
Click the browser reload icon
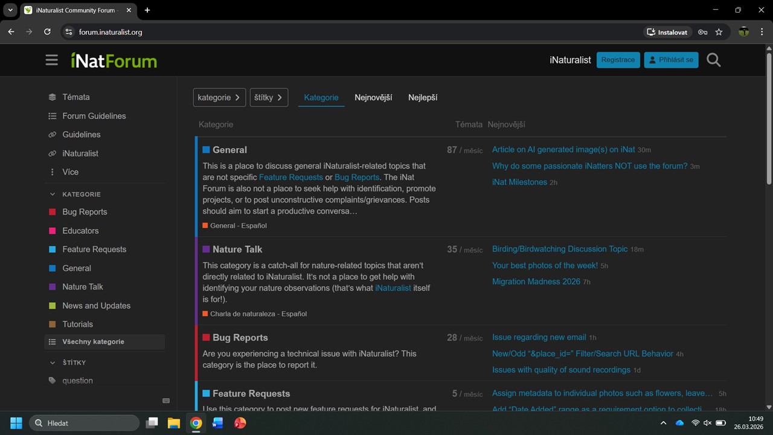click(x=47, y=32)
